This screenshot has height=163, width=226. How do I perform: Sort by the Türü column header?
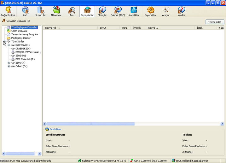tap(125, 28)
